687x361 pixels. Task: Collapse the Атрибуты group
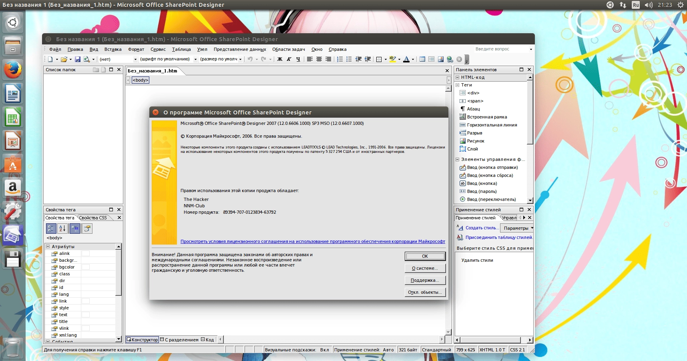click(48, 247)
